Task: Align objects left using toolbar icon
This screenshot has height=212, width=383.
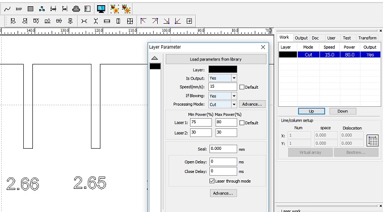Action: coord(13,21)
